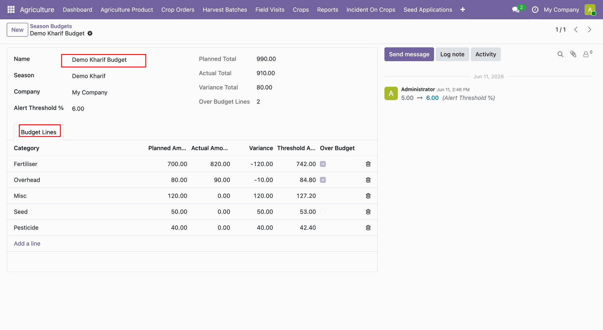Delete the Pesticide budget line
The height and width of the screenshot is (330, 603).
tap(368, 228)
